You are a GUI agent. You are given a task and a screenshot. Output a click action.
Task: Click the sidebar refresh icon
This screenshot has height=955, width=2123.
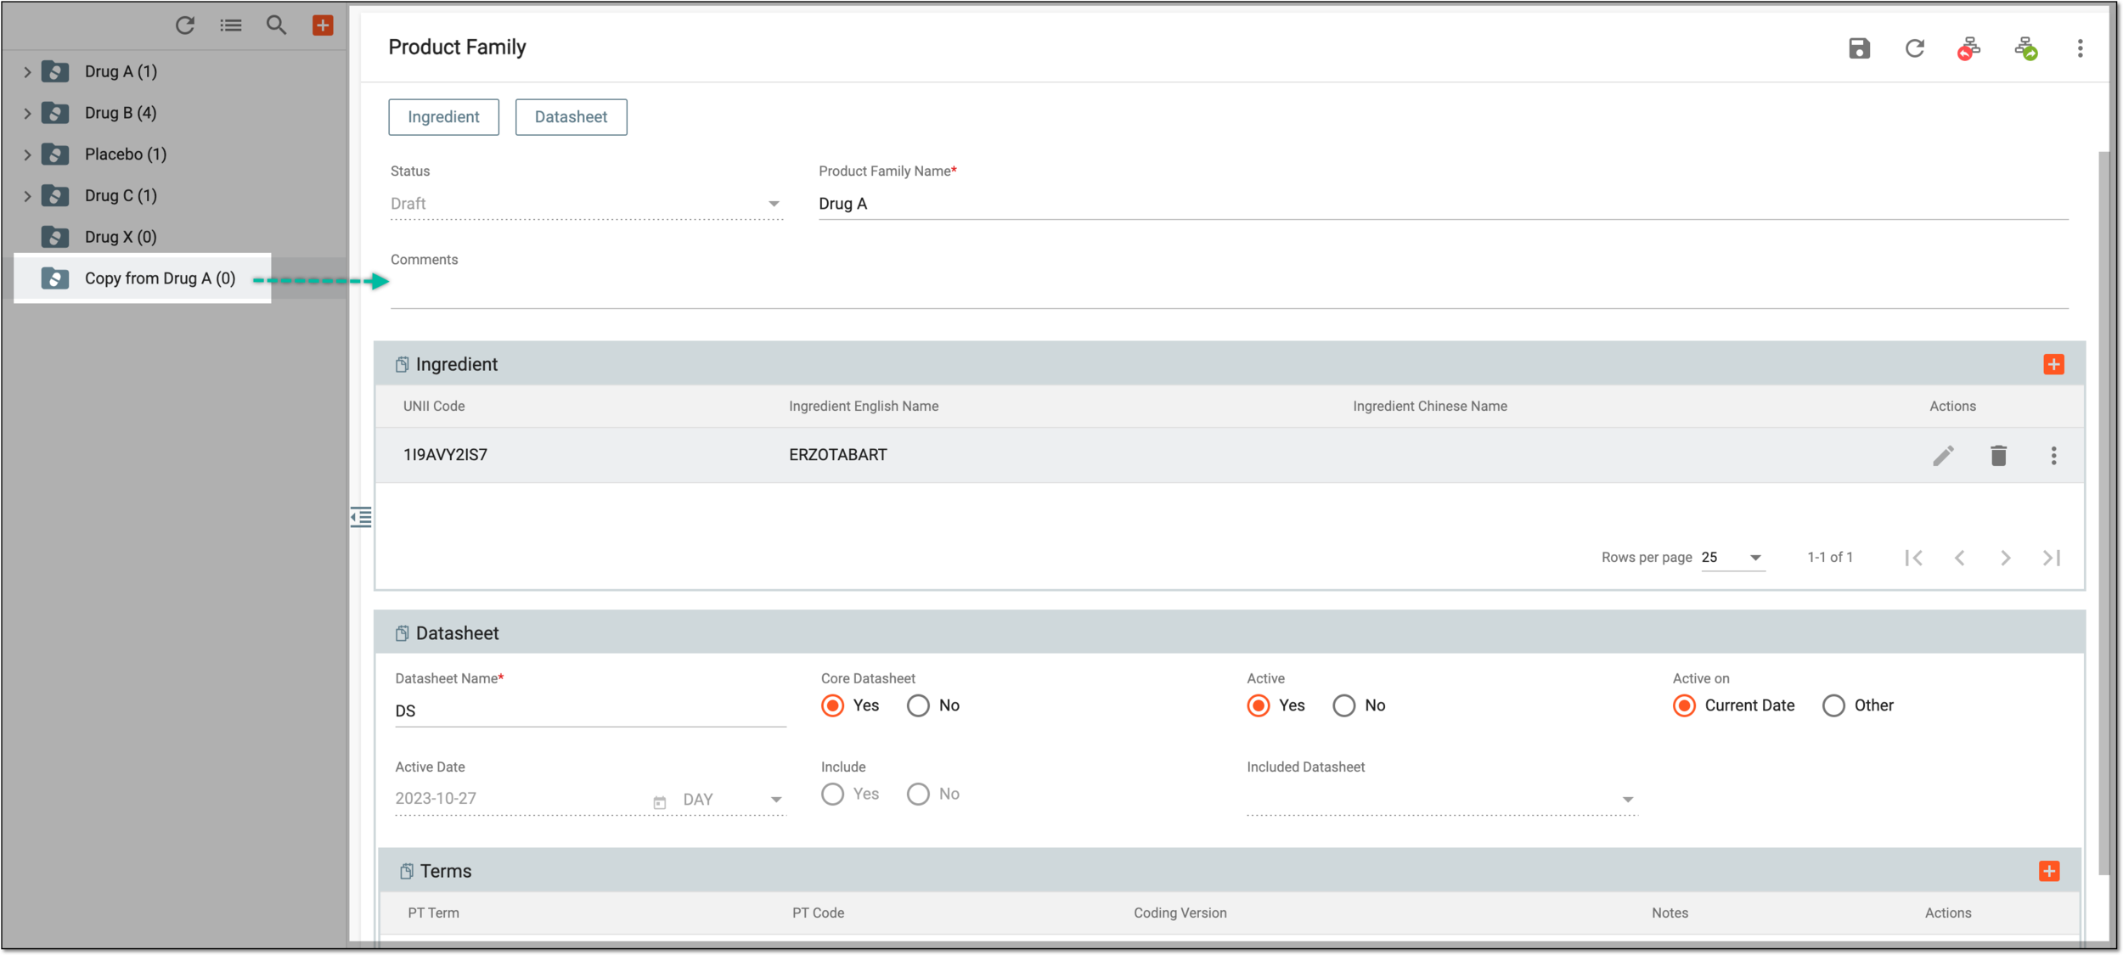pos(184,25)
